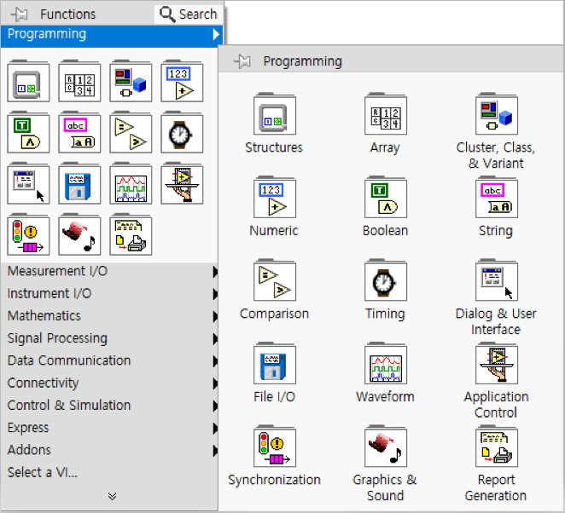Click unlabeled Cluster icon in Functions palette
Screen dimensions: 565x513
point(131,81)
